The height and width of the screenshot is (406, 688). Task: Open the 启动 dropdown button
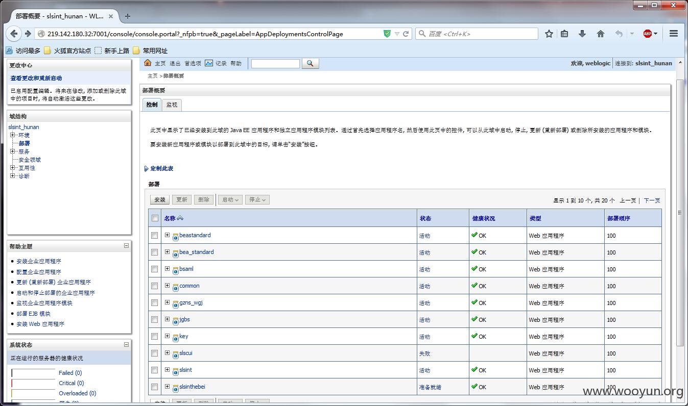tap(230, 200)
